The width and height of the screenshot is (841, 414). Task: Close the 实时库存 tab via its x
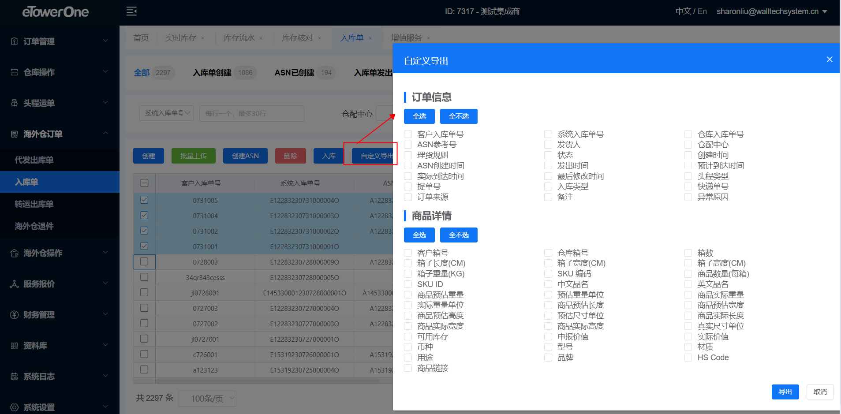coord(203,38)
